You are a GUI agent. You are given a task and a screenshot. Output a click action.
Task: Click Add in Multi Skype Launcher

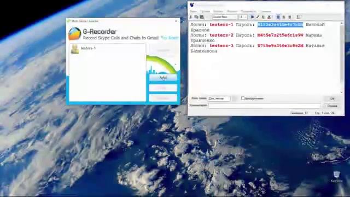[163, 78]
